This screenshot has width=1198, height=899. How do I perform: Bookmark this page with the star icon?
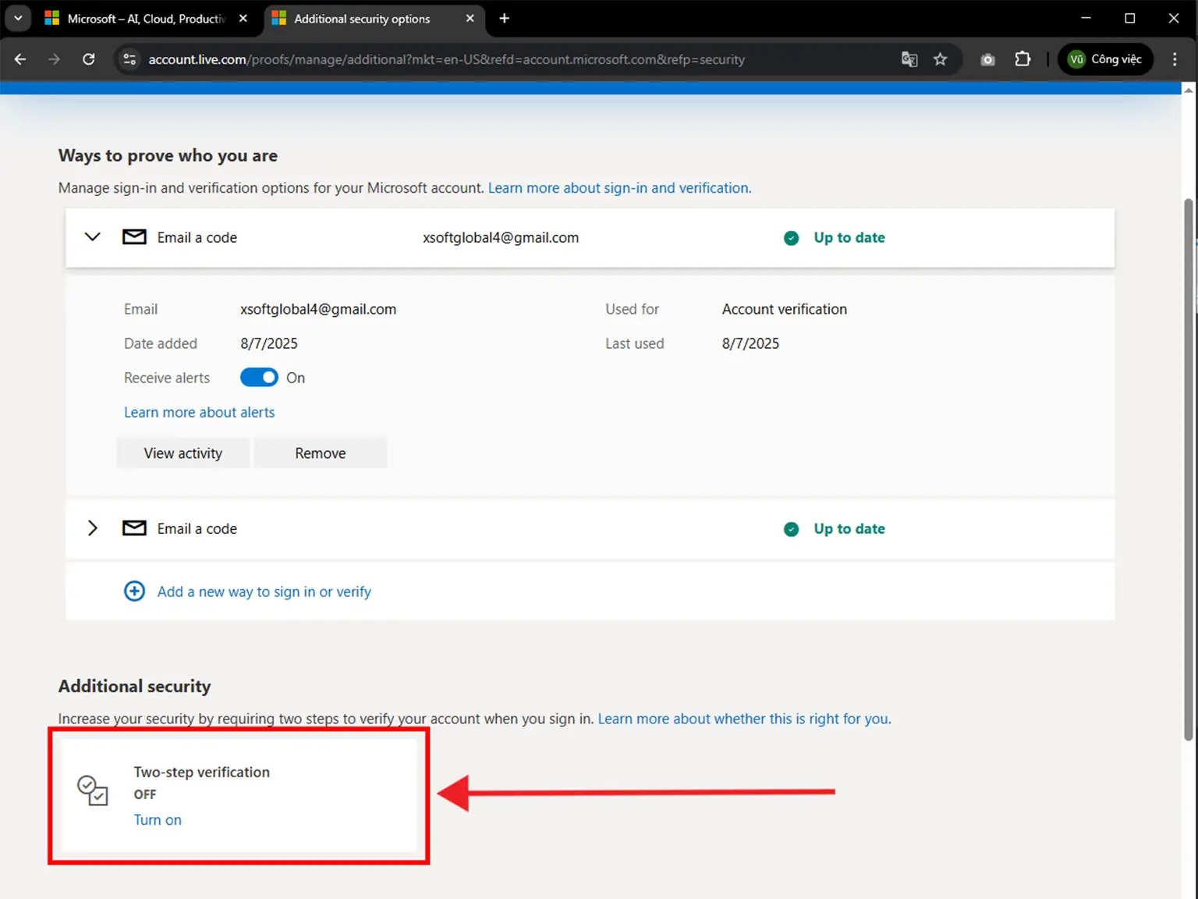pyautogui.click(x=941, y=59)
